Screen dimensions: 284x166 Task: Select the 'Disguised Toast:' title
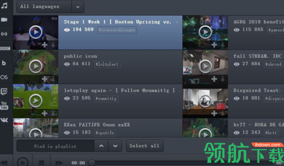[257, 91]
